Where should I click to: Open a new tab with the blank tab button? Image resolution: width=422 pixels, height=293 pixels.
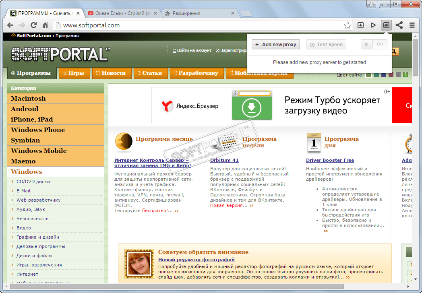[246, 13]
